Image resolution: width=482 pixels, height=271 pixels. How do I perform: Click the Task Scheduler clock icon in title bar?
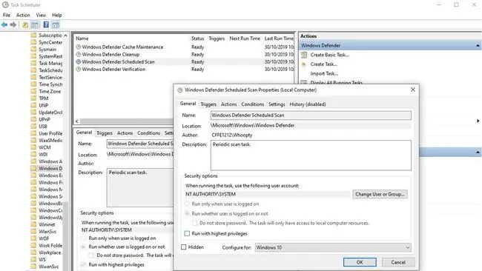[5, 4]
